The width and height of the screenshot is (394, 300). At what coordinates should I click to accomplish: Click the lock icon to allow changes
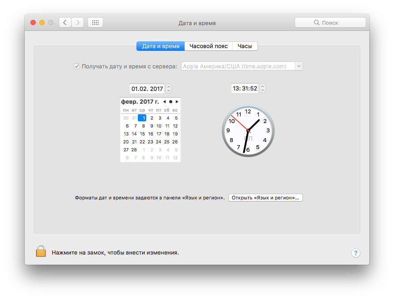coord(41,251)
